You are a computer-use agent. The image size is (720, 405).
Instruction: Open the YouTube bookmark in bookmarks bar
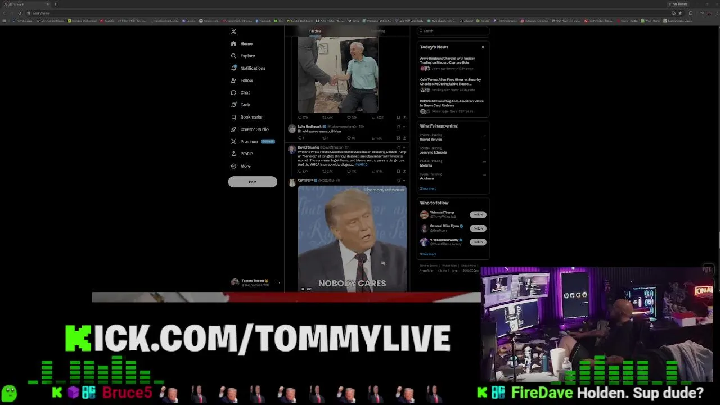coord(106,21)
